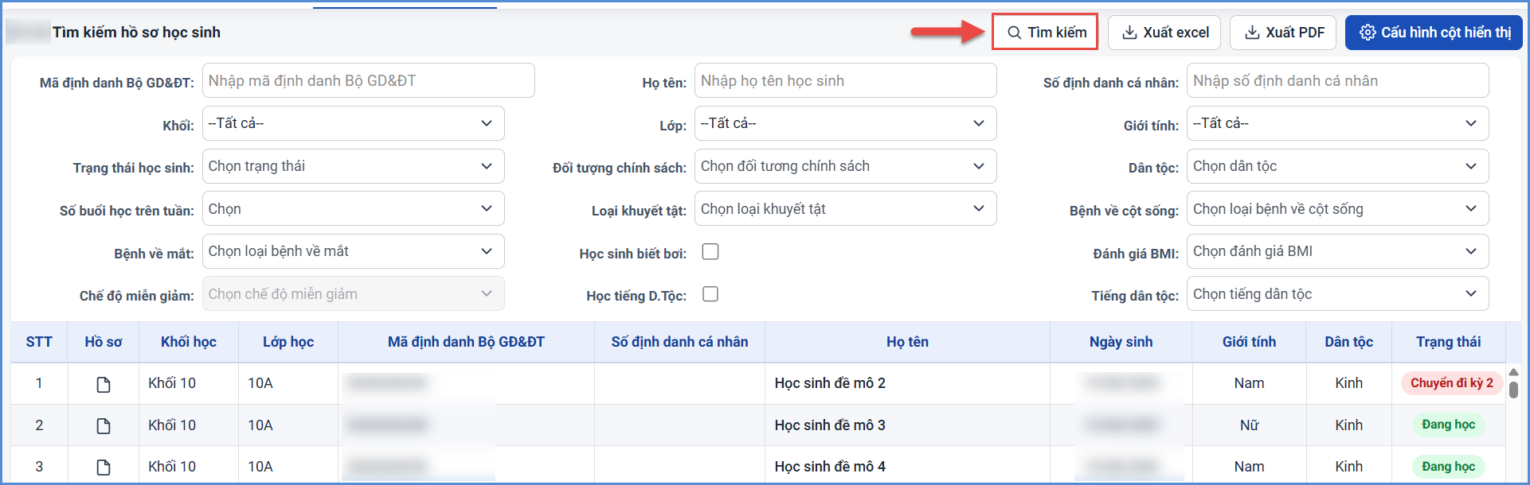
Task: Export results with Xuất excel
Action: click(1165, 33)
